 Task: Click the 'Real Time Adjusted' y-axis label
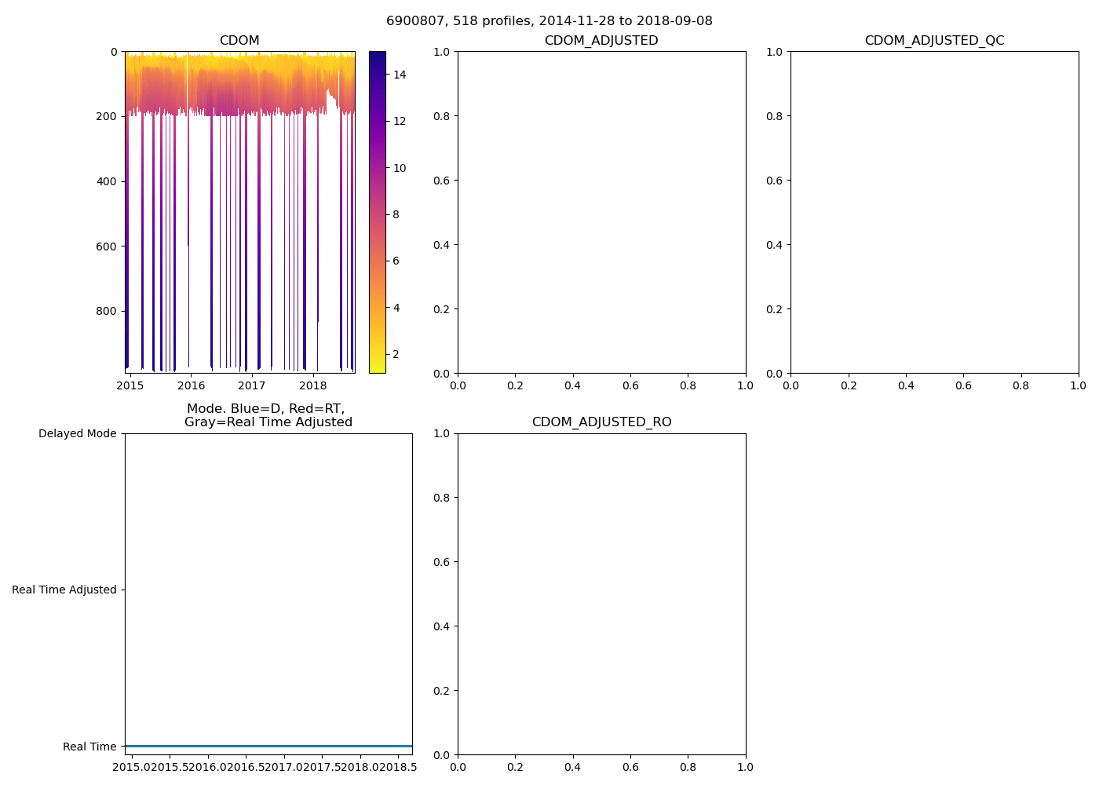point(64,590)
